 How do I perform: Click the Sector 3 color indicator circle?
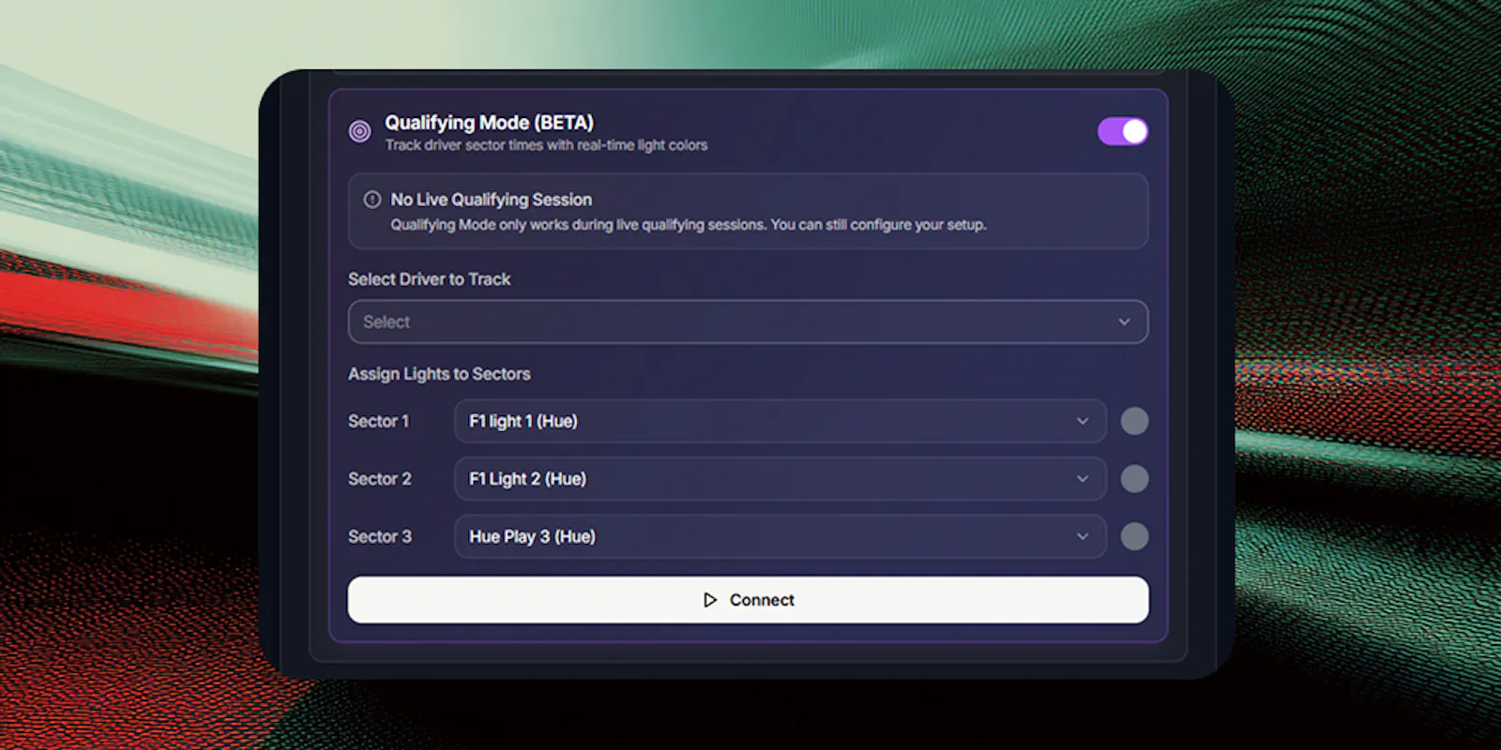point(1134,536)
